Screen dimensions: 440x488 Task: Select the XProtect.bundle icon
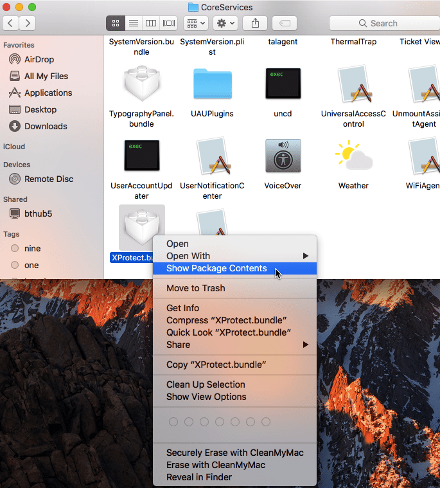pos(142,228)
